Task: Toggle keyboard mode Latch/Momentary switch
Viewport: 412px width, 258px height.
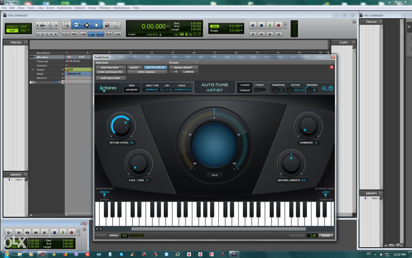Action: [325, 195]
